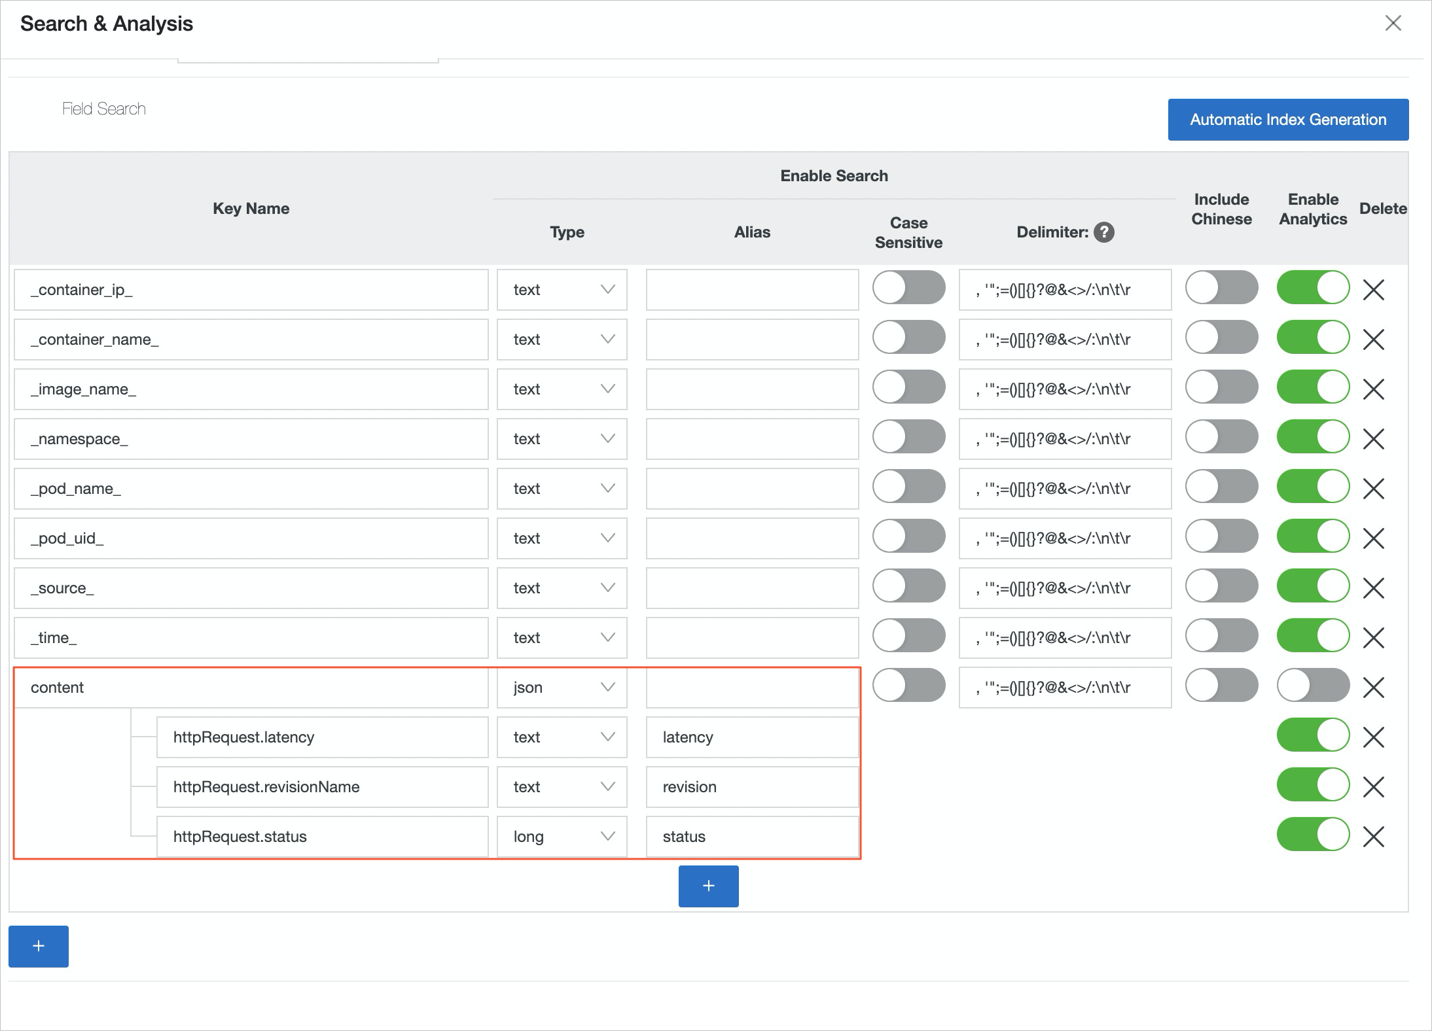Delete the _container_ip_ field row

tap(1373, 289)
